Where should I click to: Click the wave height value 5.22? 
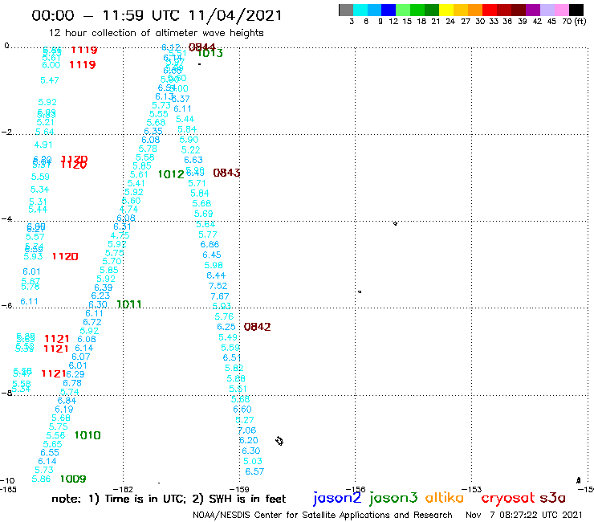(190, 149)
